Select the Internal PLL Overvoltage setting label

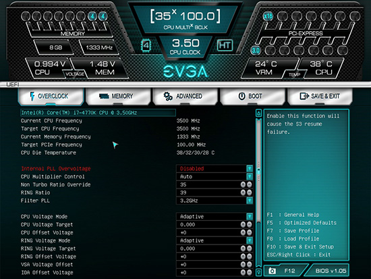[x=56, y=168]
